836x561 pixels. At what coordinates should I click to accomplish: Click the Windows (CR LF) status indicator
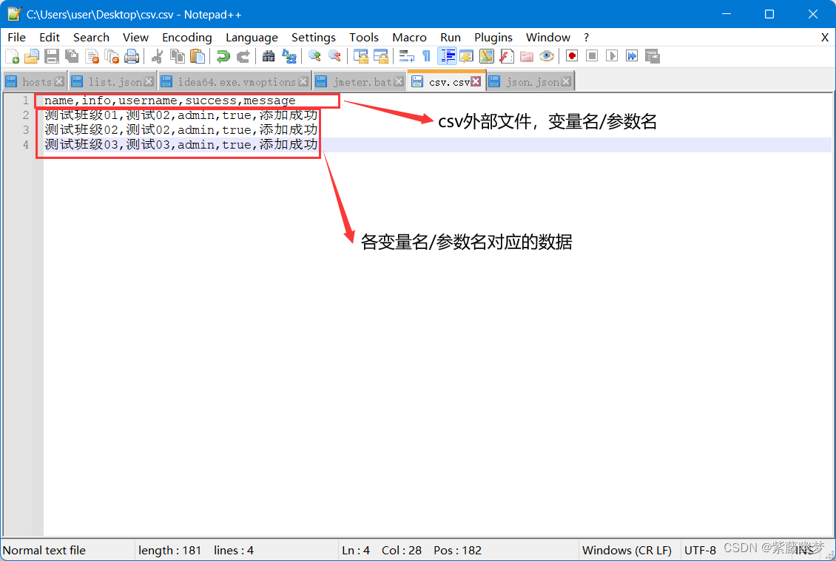coord(627,550)
